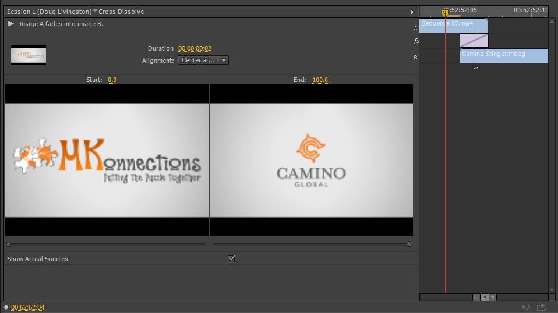The width and height of the screenshot is (558, 313).
Task: Click the fx track label icon
Action: pos(416,41)
